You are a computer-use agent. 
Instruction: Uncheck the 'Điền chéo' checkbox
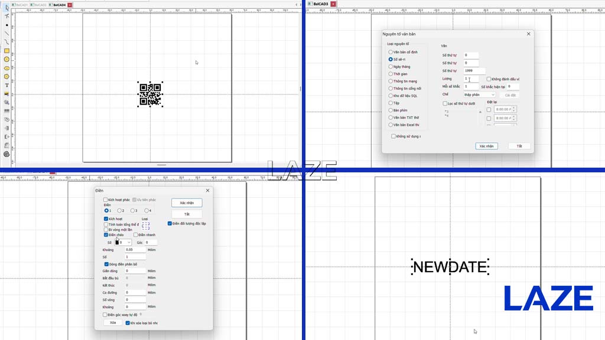tap(106, 235)
